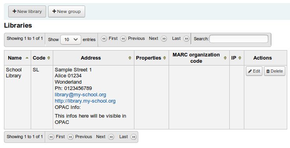This screenshot has height=148, width=290.
Task: Delete the School Library entry
Action: [x=275, y=71]
